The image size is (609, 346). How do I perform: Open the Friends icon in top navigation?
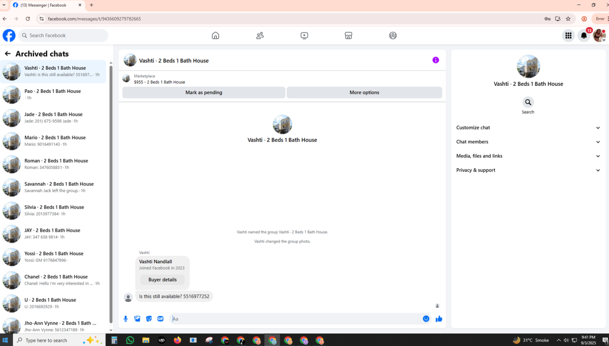coord(260,35)
